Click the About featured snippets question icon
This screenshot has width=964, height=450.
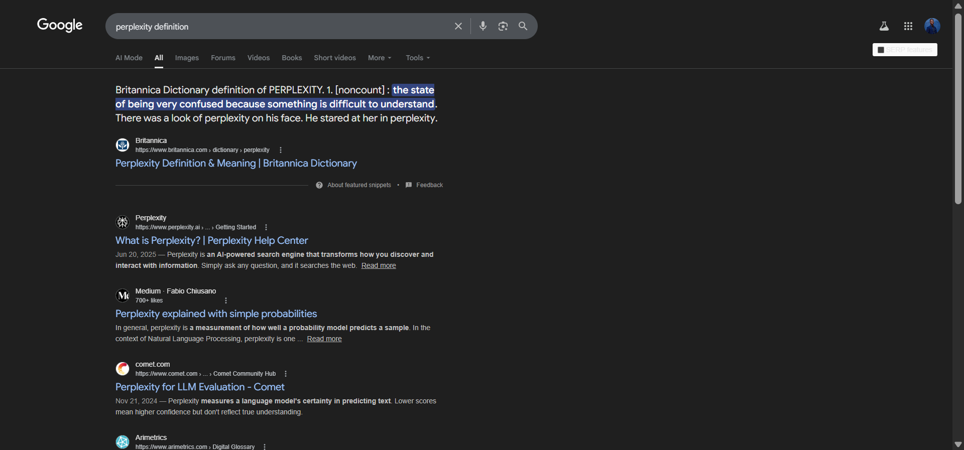[319, 185]
